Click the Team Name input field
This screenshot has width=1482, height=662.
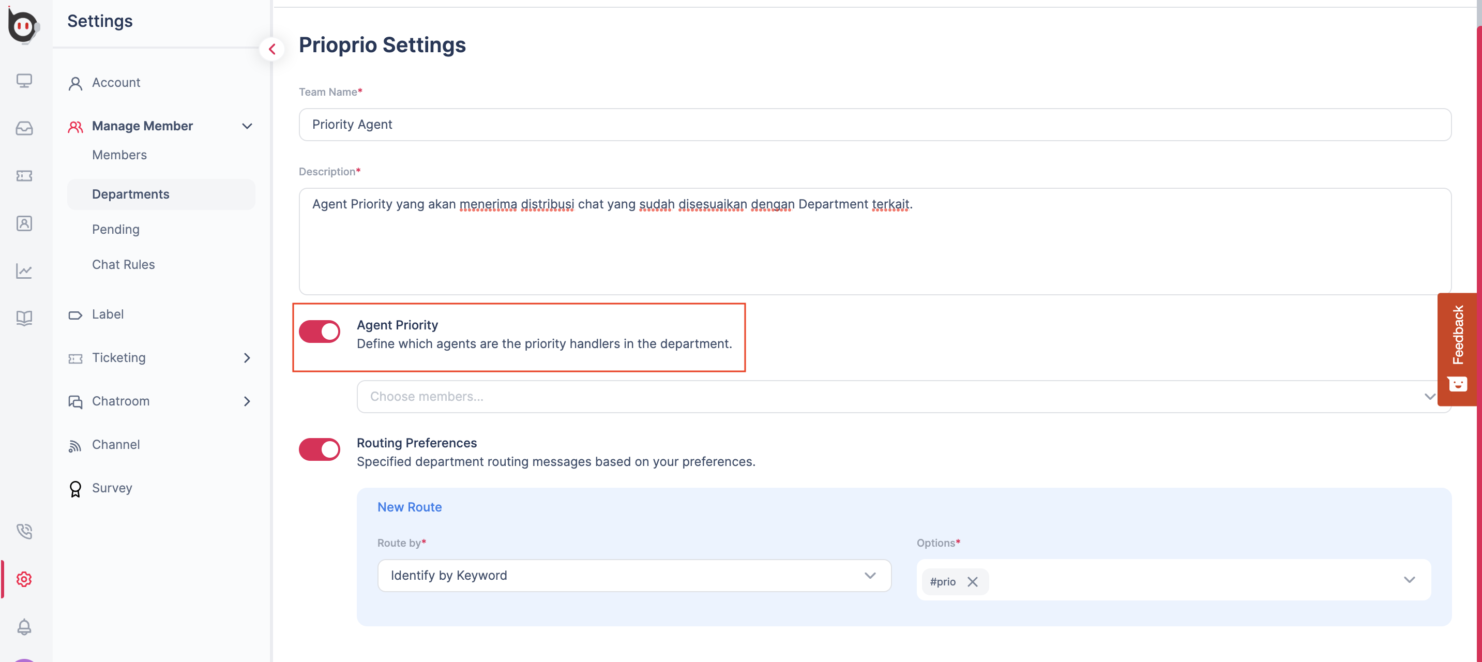pyautogui.click(x=874, y=124)
